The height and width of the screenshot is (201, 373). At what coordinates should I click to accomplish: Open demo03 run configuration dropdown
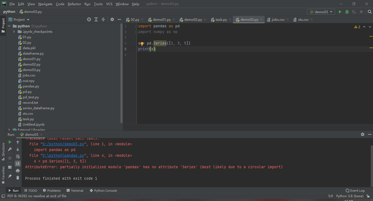tap(321, 12)
